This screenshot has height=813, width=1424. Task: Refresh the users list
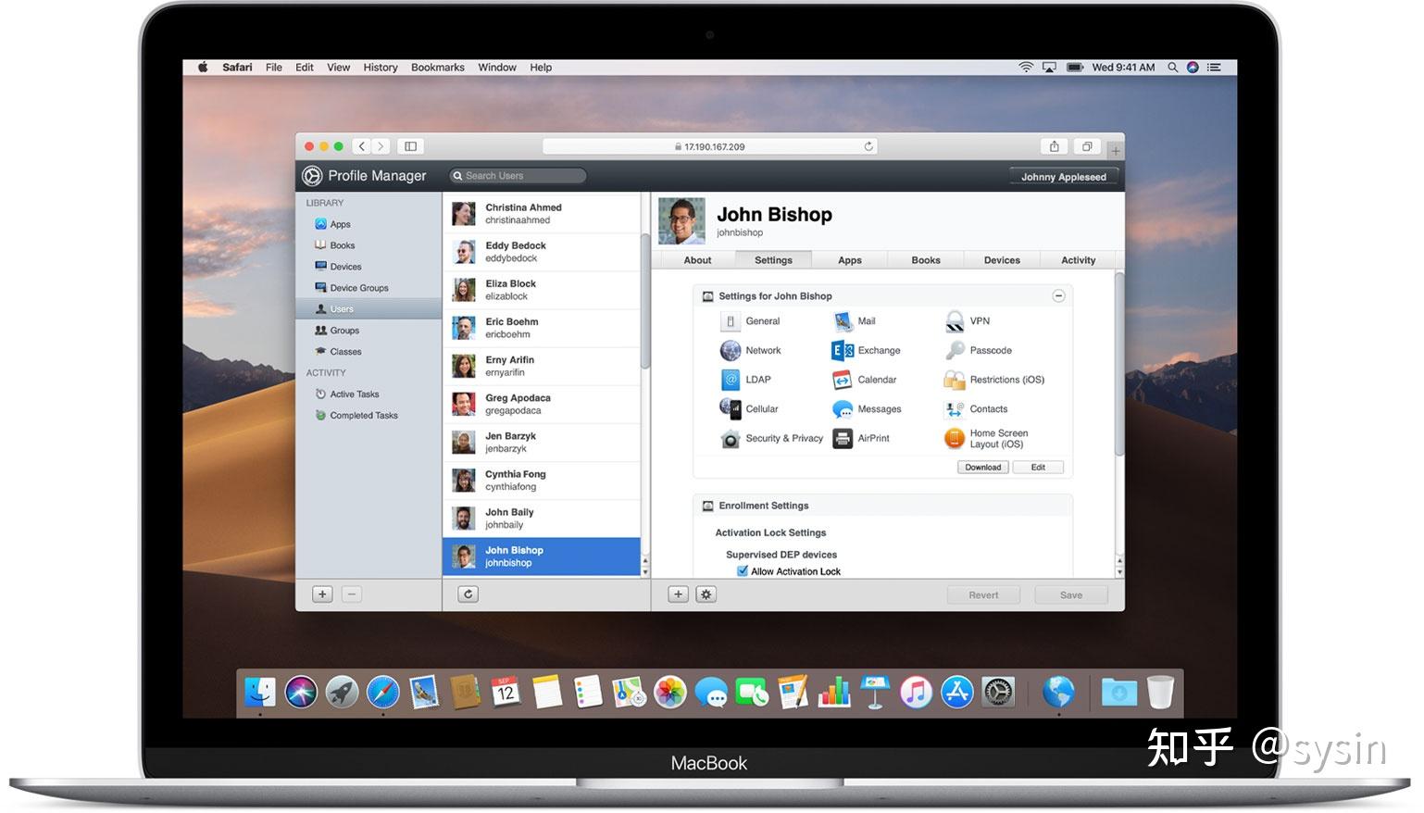468,594
